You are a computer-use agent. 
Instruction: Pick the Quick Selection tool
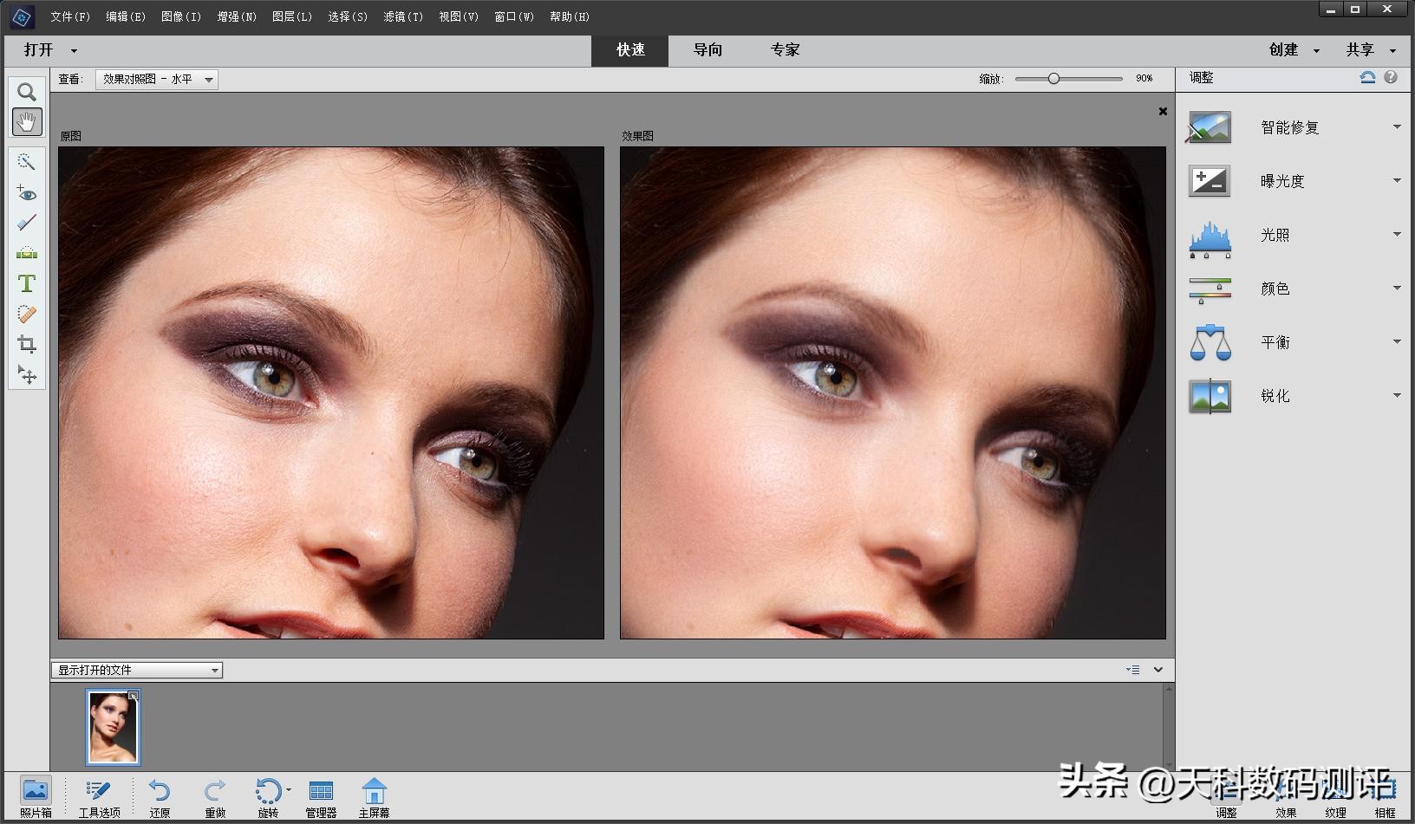tap(27, 162)
